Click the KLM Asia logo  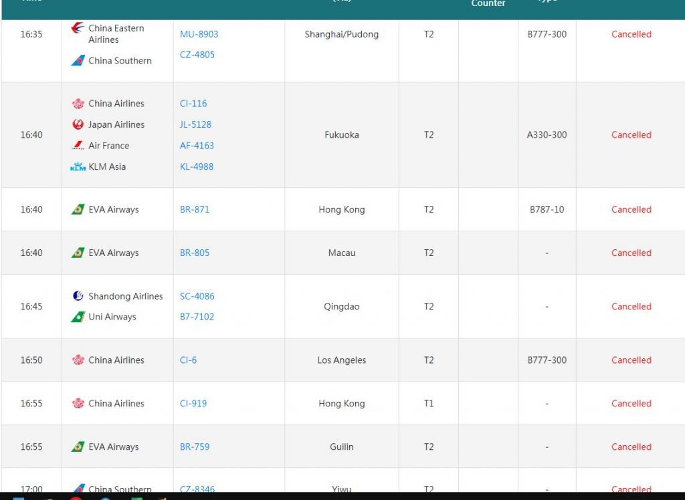(x=78, y=166)
